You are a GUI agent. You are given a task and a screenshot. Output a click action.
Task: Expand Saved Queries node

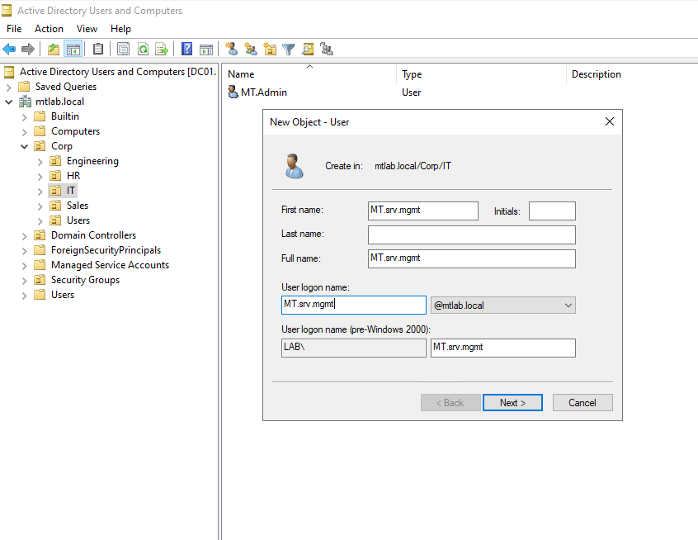[x=8, y=87]
